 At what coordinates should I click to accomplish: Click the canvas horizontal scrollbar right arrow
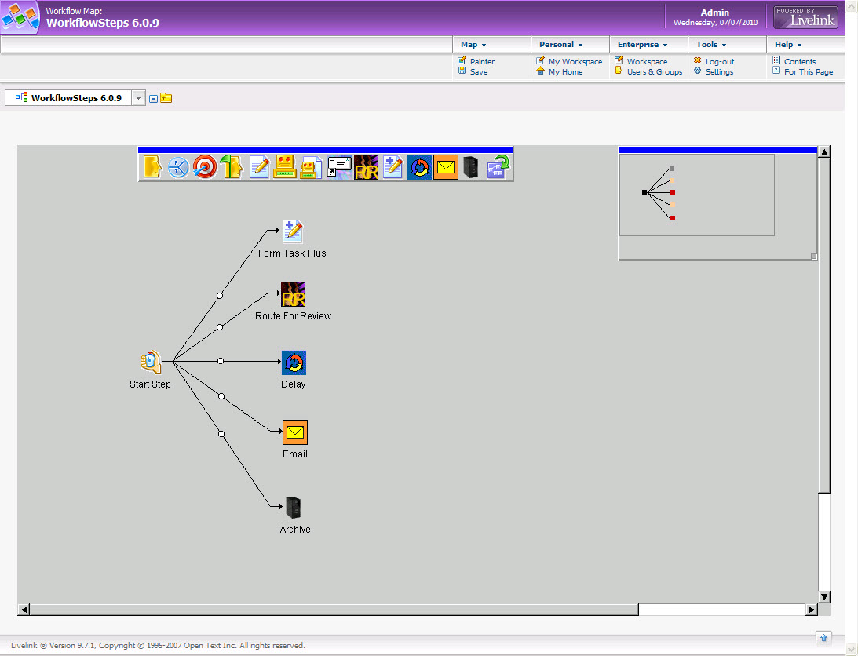point(812,610)
